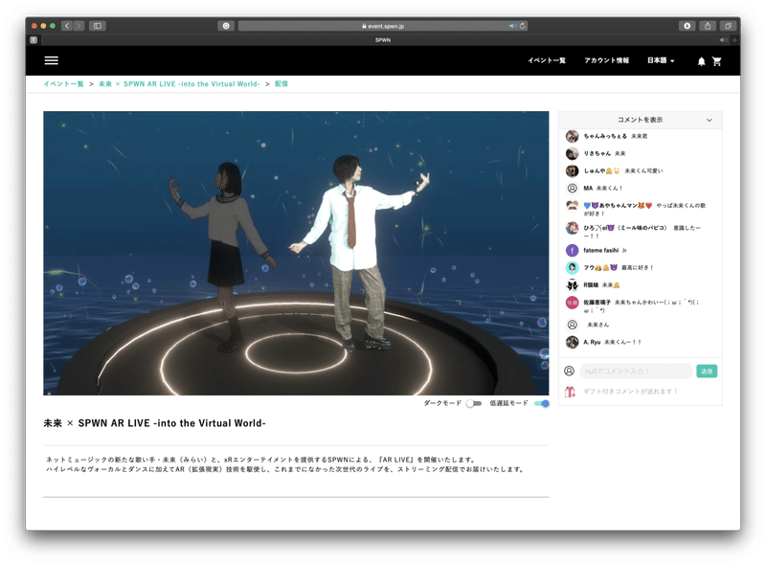Click Safari forward arrow button
The width and height of the screenshot is (766, 564).
(x=79, y=26)
